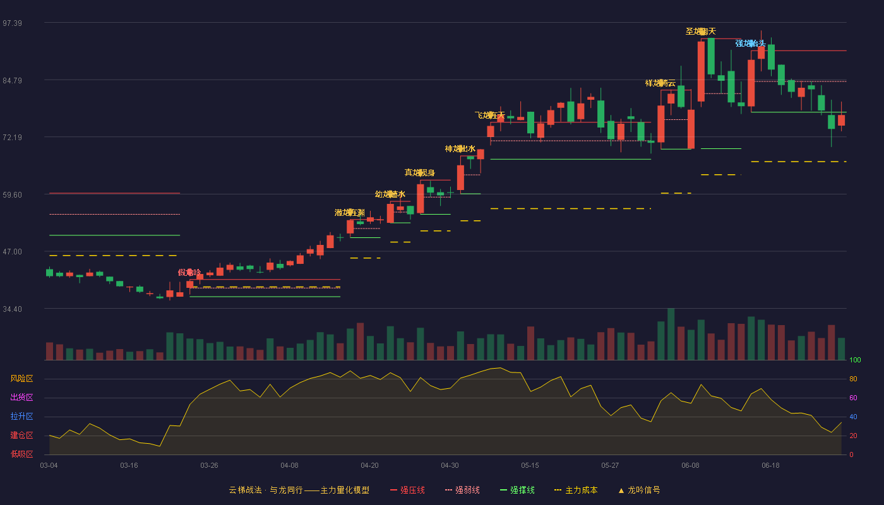The width and height of the screenshot is (884, 505).
Task: Click the tallest green volume bar
Action: (x=671, y=334)
